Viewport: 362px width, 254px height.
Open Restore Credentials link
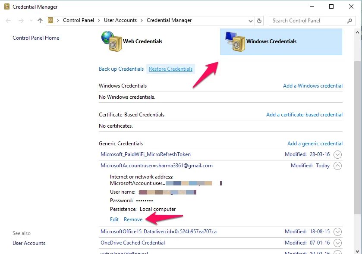click(x=170, y=69)
